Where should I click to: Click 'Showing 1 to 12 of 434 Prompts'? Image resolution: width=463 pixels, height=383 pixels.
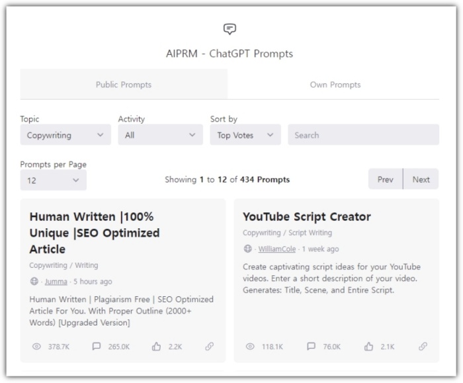227,179
